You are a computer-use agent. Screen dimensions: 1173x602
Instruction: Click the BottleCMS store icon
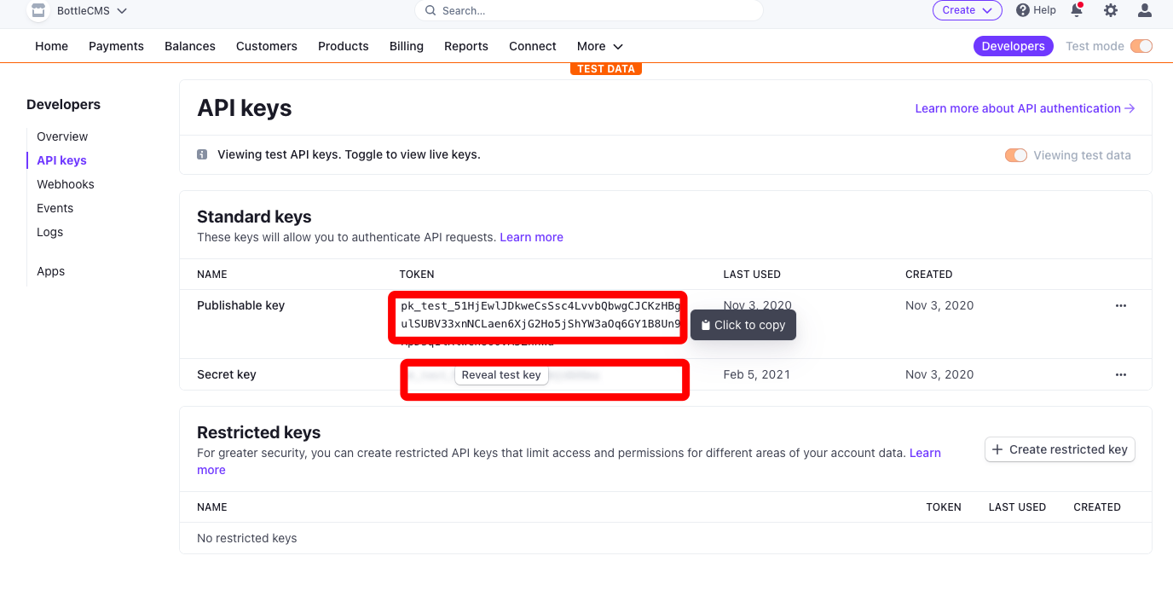click(38, 10)
